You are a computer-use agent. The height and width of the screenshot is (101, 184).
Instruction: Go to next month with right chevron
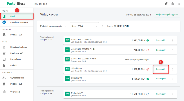(x=103, y=26)
